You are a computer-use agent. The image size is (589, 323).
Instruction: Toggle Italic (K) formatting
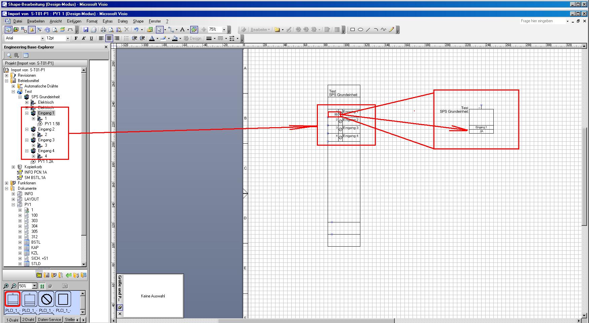click(x=84, y=38)
